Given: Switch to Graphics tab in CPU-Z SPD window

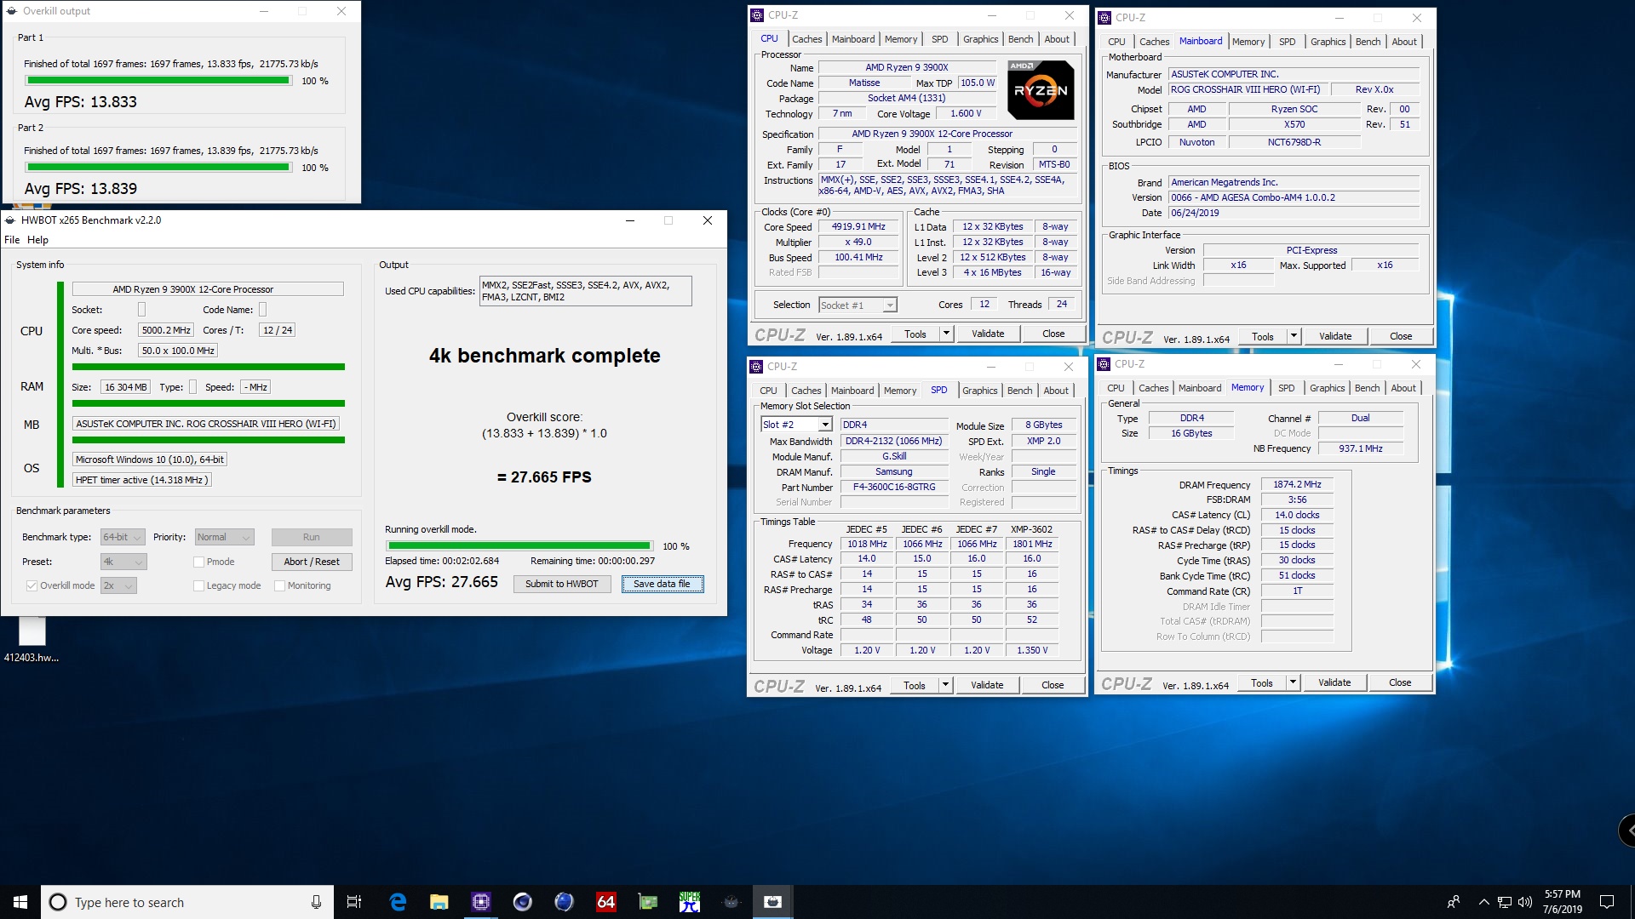Looking at the screenshot, I should [x=979, y=391].
